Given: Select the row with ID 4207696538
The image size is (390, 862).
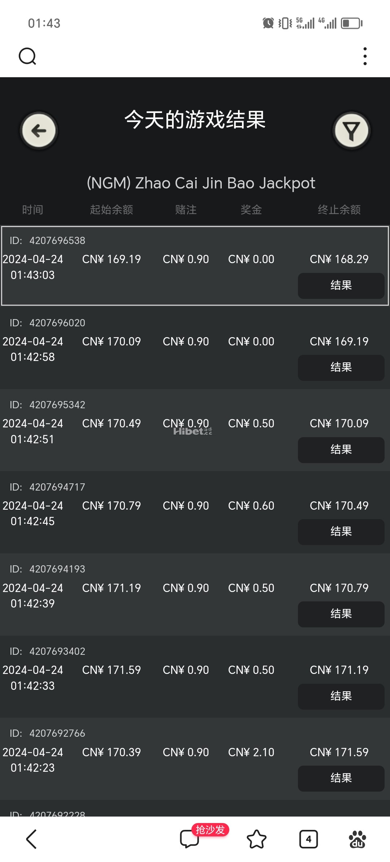Looking at the screenshot, I should [195, 266].
